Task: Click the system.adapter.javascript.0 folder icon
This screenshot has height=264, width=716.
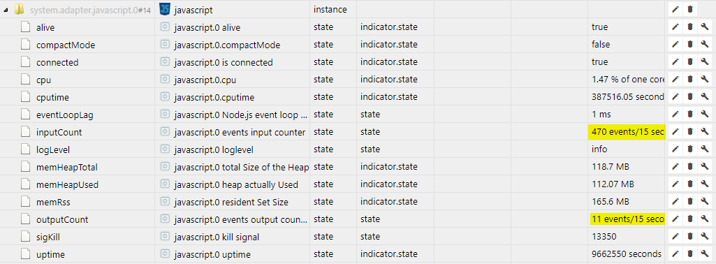Action: pyautogui.click(x=19, y=9)
